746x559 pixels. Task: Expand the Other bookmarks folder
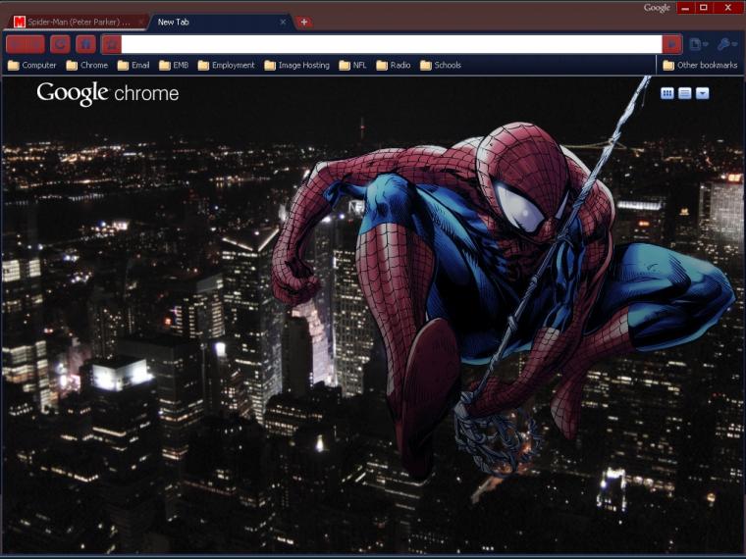click(700, 65)
